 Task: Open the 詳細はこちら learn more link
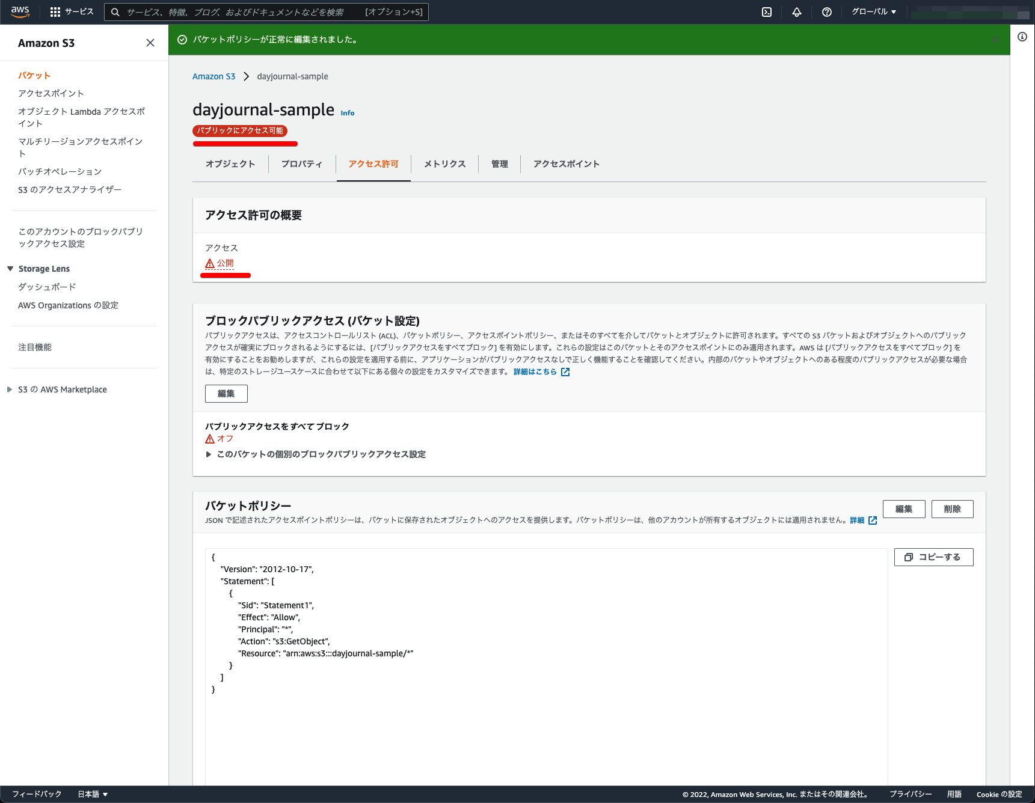[535, 372]
